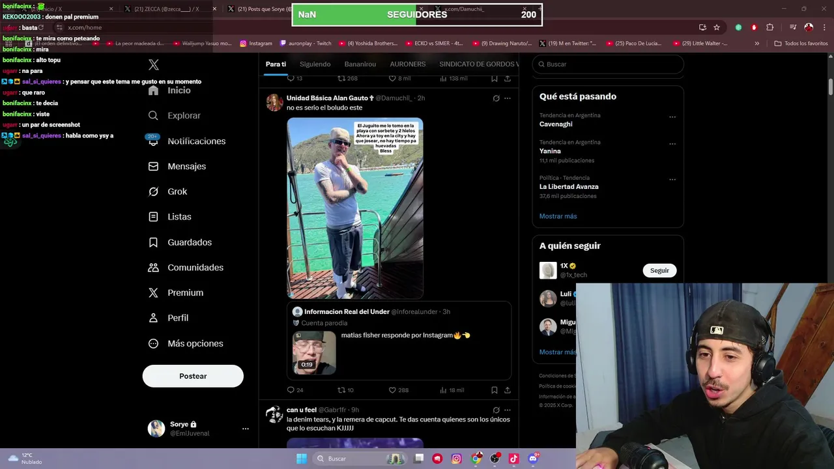The height and width of the screenshot is (469, 834).
Task: Open Cavenaghi trend
Action: coord(556,124)
